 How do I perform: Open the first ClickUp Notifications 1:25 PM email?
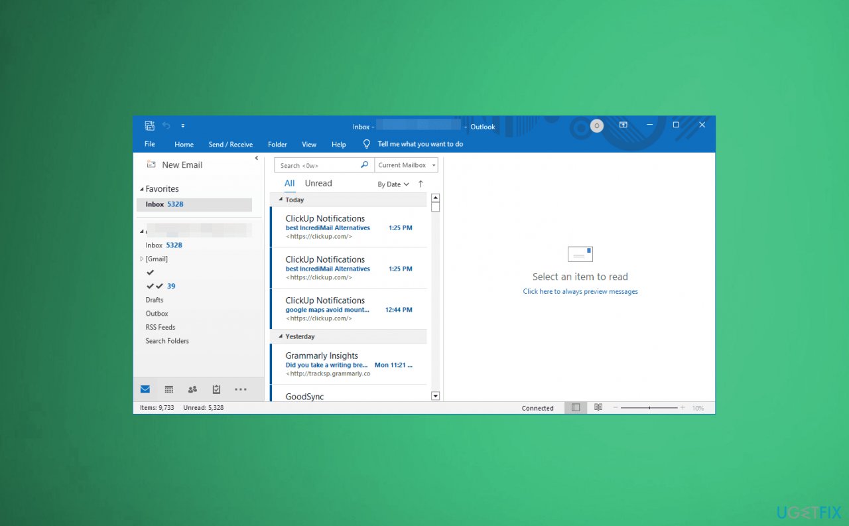coord(349,227)
